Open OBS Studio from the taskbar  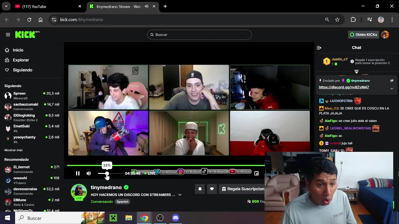click(x=160, y=218)
